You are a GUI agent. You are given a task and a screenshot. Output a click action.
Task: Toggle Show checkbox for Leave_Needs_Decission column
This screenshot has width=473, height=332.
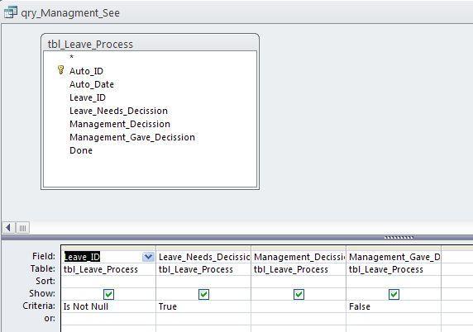click(x=203, y=294)
